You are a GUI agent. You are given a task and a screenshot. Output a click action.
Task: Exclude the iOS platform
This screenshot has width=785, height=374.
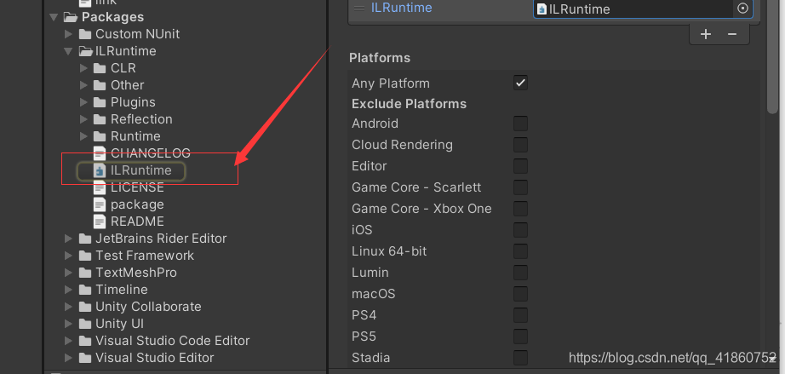click(x=520, y=230)
